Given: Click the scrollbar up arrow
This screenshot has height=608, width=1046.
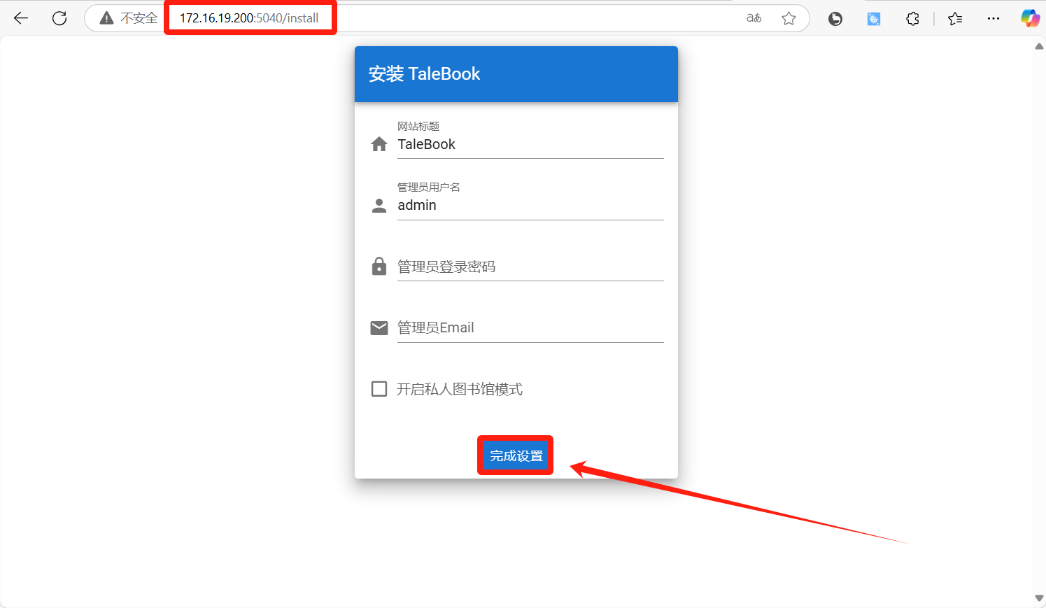Looking at the screenshot, I should (x=1039, y=46).
